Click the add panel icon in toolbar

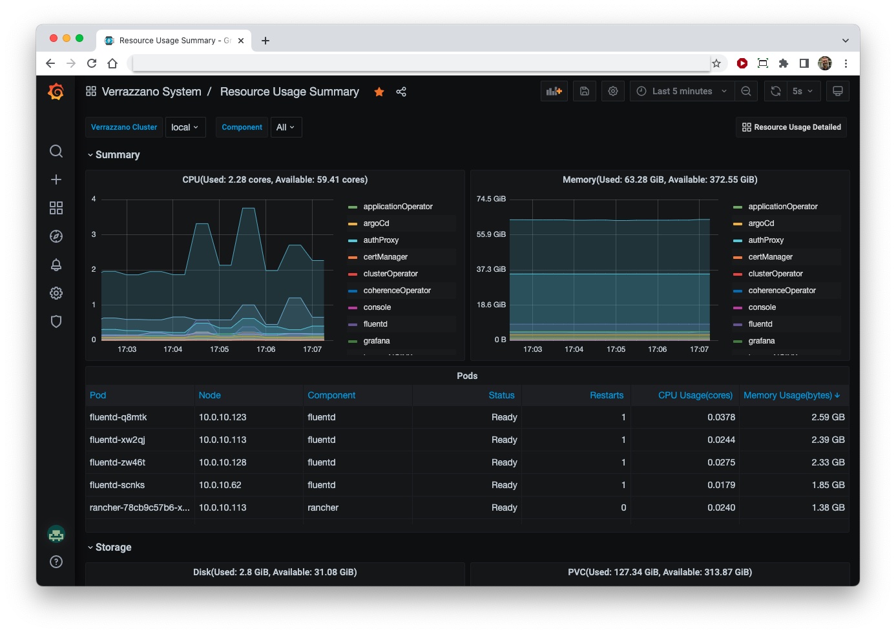[x=554, y=91]
